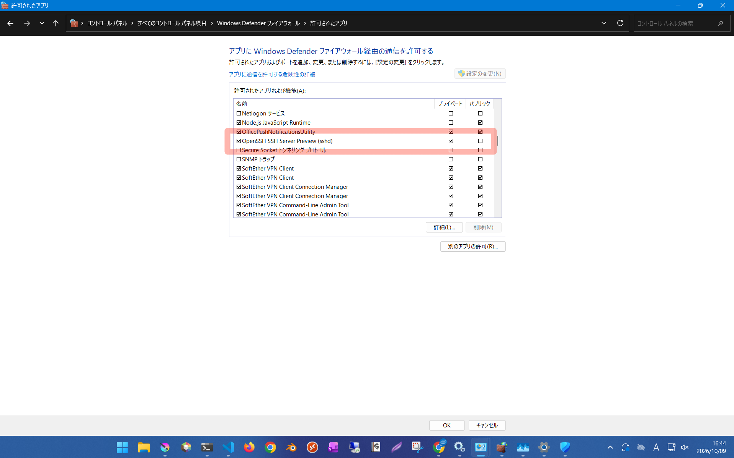Open the Windows Start menu

[x=122, y=447]
